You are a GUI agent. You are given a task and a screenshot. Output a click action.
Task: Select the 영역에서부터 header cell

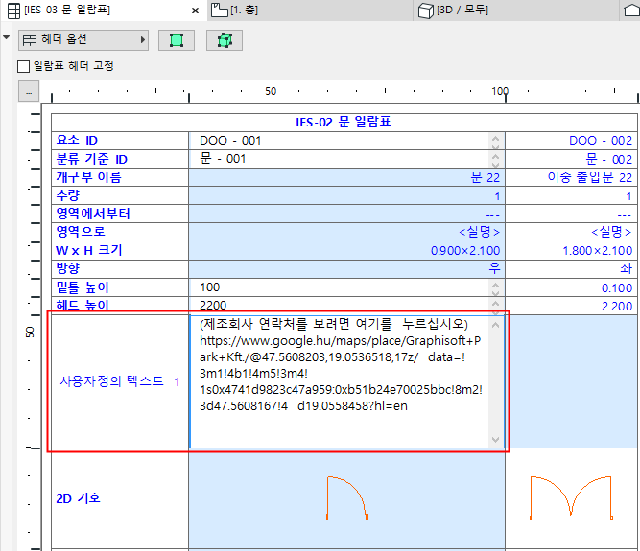pyautogui.click(x=120, y=214)
